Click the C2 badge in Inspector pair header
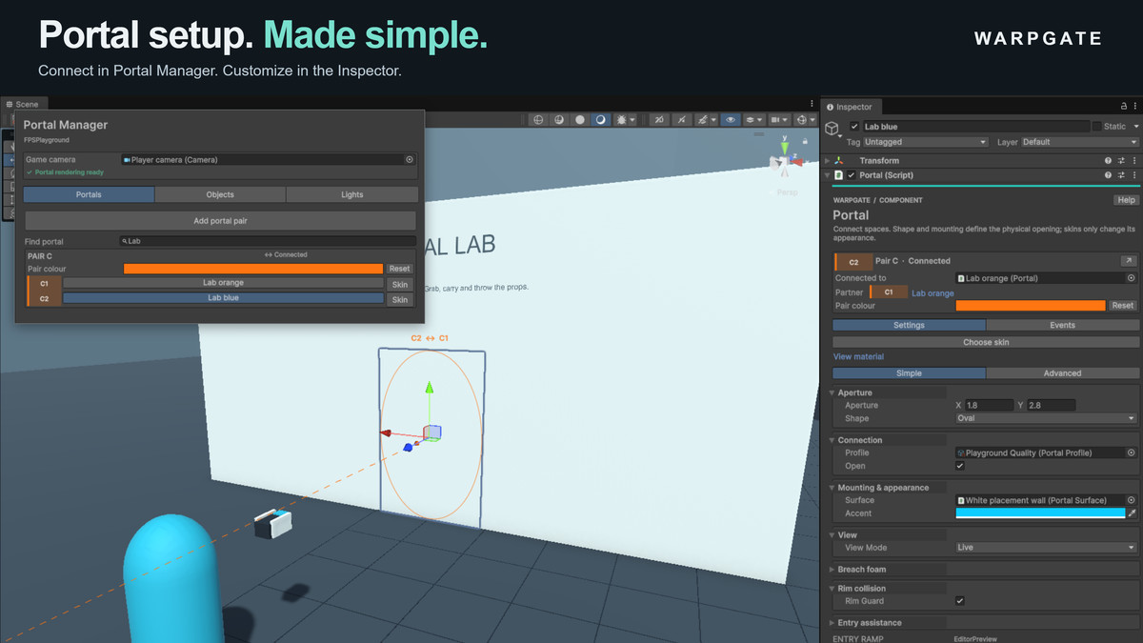This screenshot has width=1143, height=643. click(853, 261)
